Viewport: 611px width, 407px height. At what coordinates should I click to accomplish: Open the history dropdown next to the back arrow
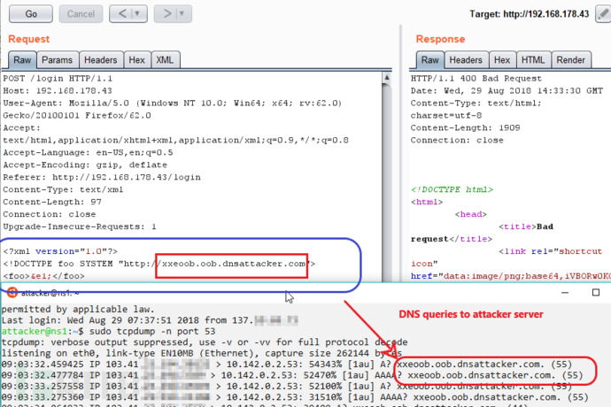coord(138,14)
